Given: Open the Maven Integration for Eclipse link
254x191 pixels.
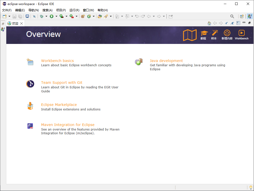Looking at the screenshot, I should click(68, 125).
